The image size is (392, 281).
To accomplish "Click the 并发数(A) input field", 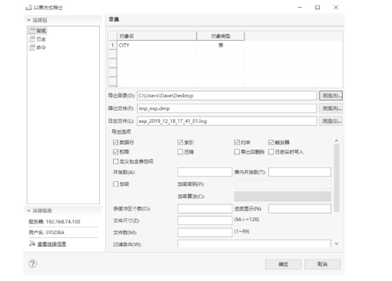I will pos(205,172).
